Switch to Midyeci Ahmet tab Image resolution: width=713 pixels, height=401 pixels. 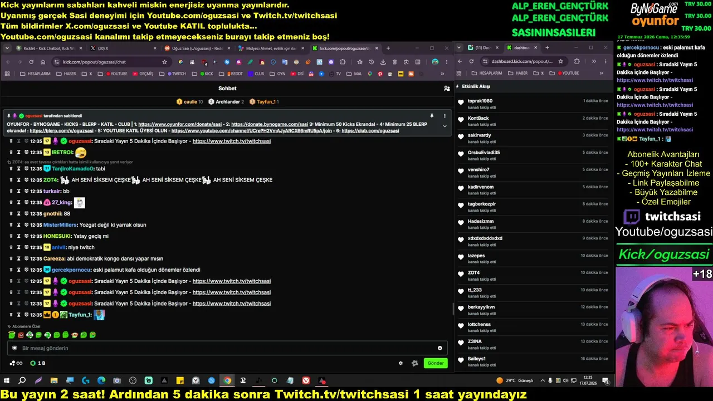(x=271, y=48)
